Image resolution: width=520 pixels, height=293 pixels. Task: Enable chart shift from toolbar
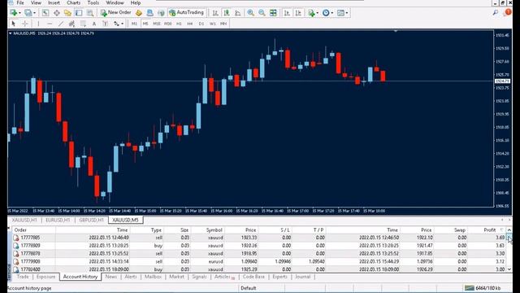(x=298, y=13)
